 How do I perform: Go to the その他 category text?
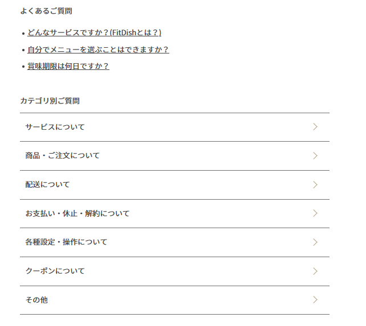click(36, 300)
